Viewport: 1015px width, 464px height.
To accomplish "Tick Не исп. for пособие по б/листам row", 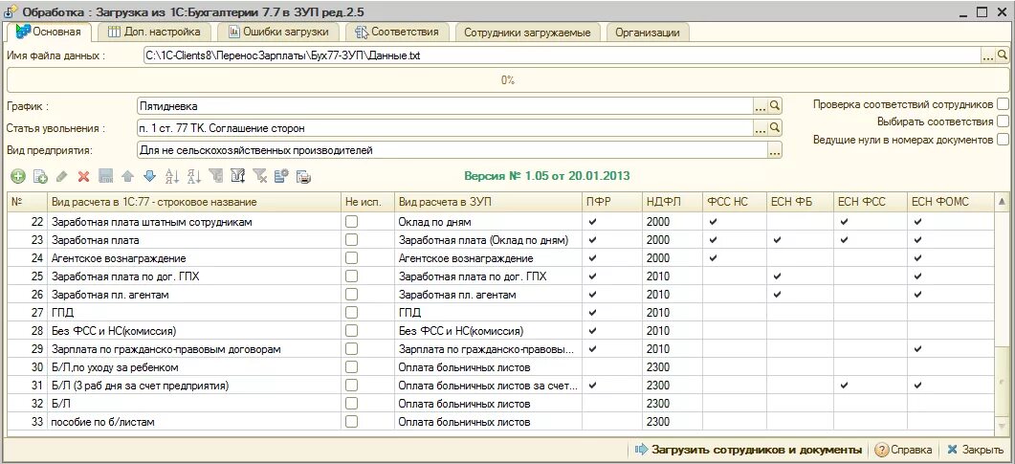I will (351, 422).
